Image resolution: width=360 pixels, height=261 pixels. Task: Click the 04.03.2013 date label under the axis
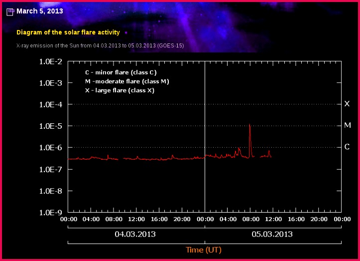pos(135,234)
